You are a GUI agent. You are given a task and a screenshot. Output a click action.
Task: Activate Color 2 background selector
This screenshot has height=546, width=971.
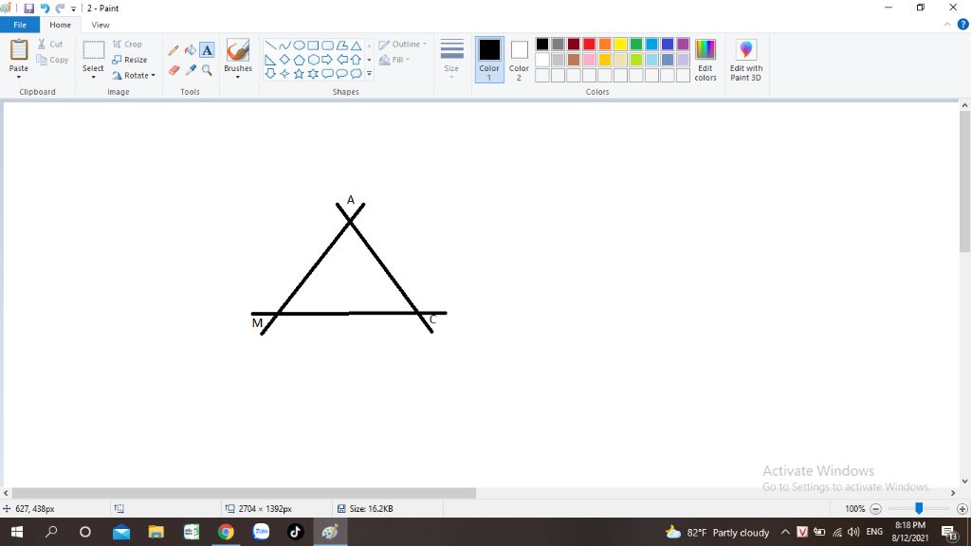pyautogui.click(x=519, y=60)
